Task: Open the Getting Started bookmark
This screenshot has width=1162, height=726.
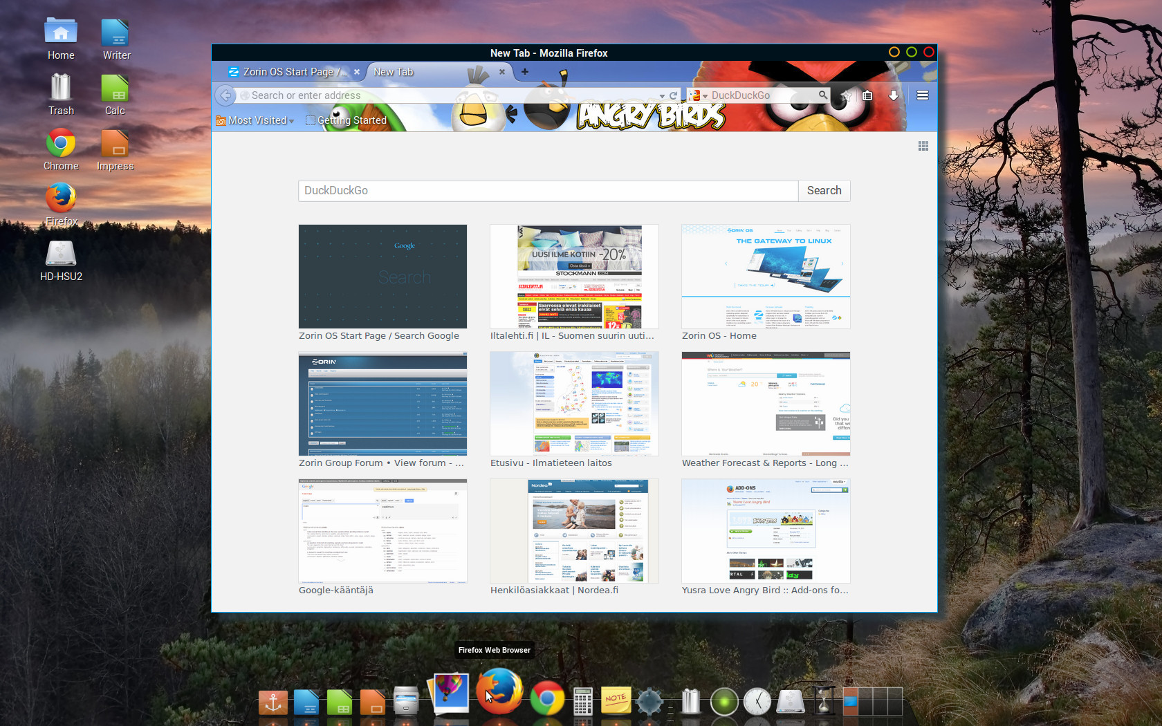Action: coord(346,120)
